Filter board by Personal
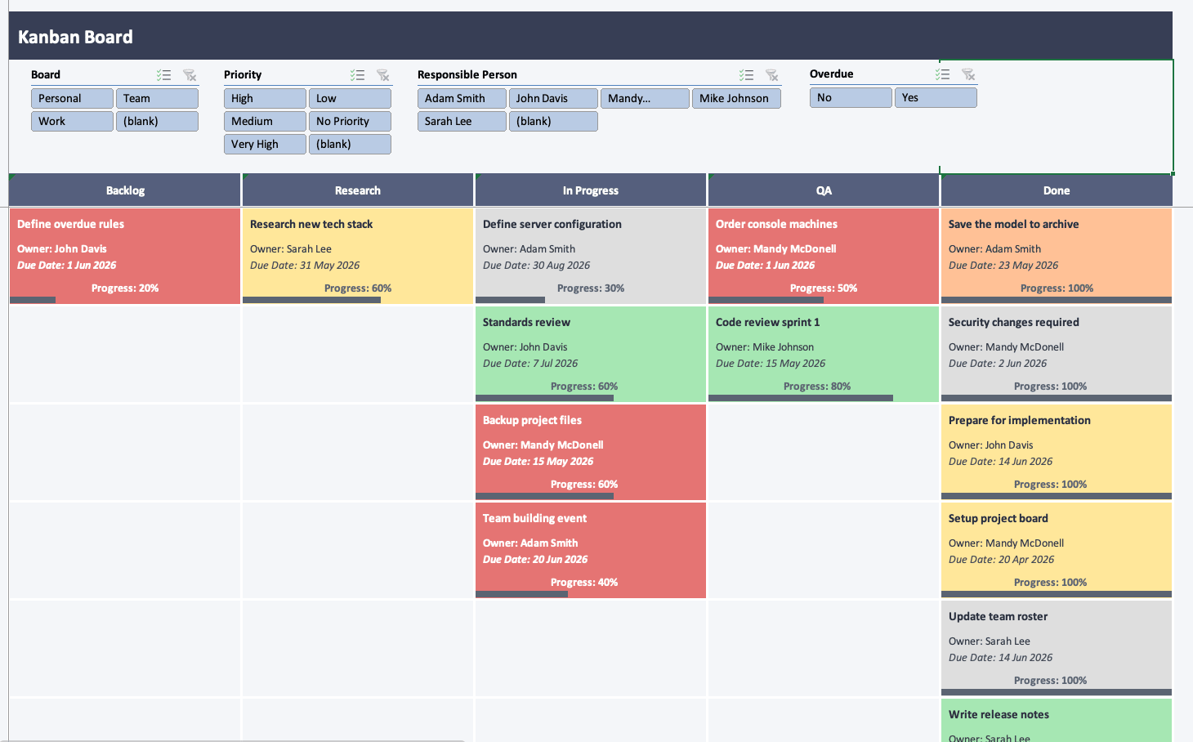The image size is (1193, 742). click(72, 98)
